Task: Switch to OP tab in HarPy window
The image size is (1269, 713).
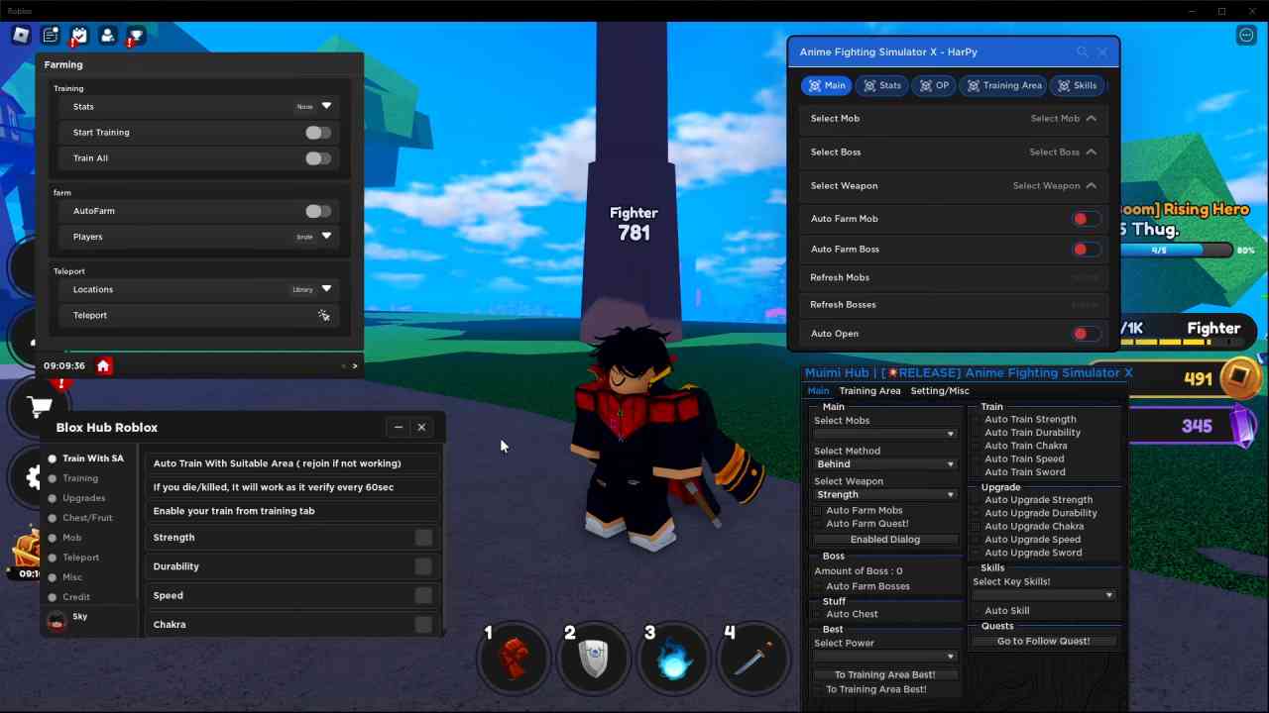Action: click(934, 86)
